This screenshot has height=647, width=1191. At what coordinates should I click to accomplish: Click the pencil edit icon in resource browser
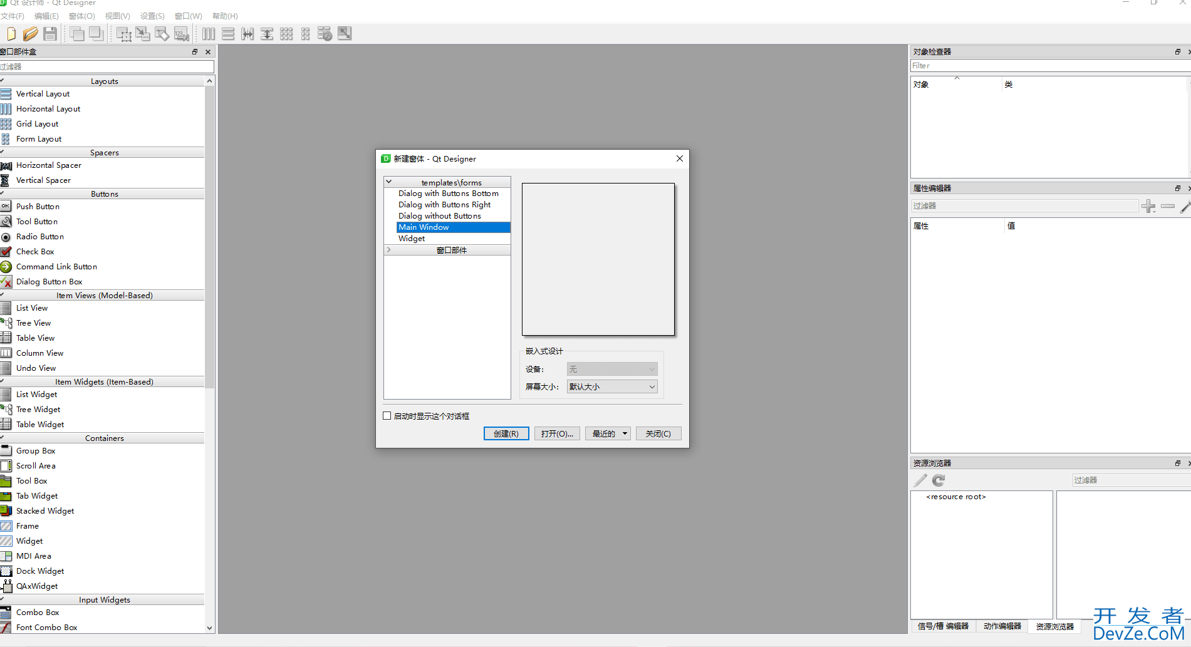click(920, 480)
